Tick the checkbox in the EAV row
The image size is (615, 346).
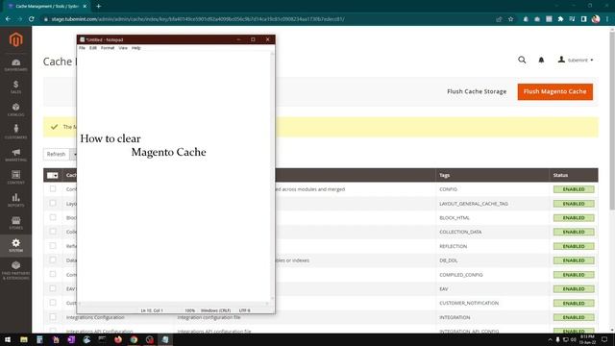(53, 288)
